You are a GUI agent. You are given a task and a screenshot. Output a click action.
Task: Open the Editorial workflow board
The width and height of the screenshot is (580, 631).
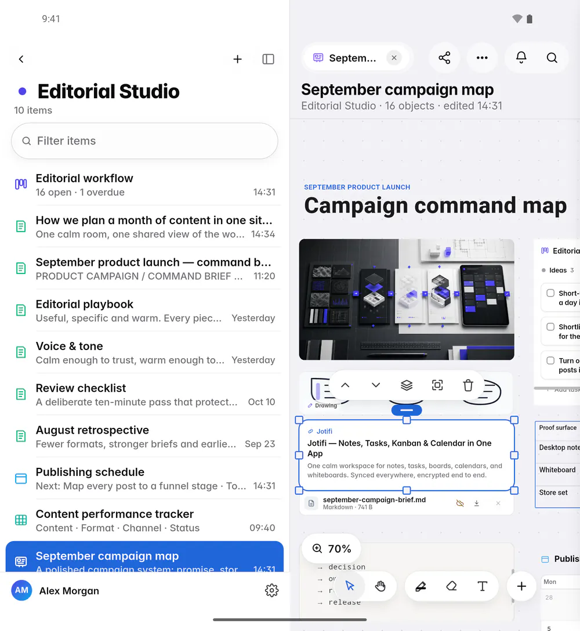point(144,185)
